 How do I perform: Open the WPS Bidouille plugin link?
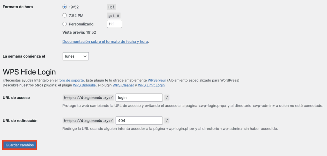tap(85, 85)
